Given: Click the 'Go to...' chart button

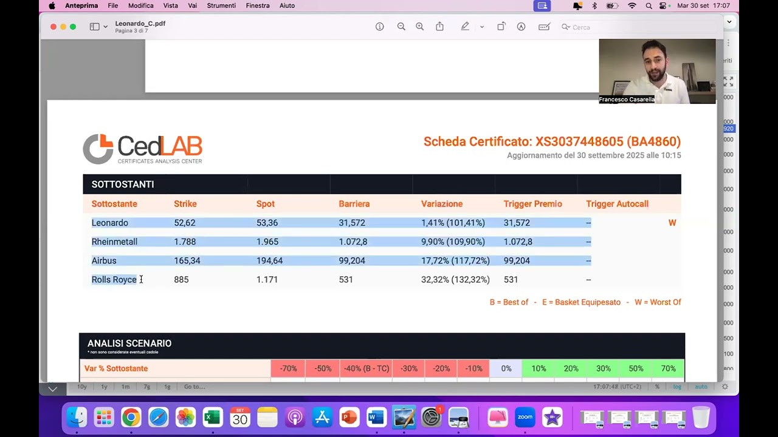Looking at the screenshot, I should coord(194,387).
